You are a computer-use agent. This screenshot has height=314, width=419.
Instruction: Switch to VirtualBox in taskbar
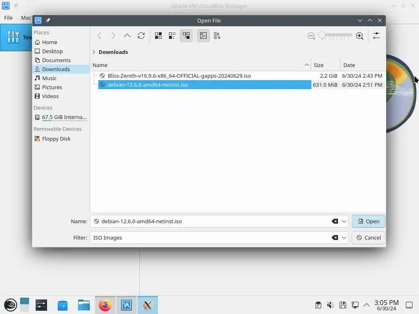tap(126, 305)
